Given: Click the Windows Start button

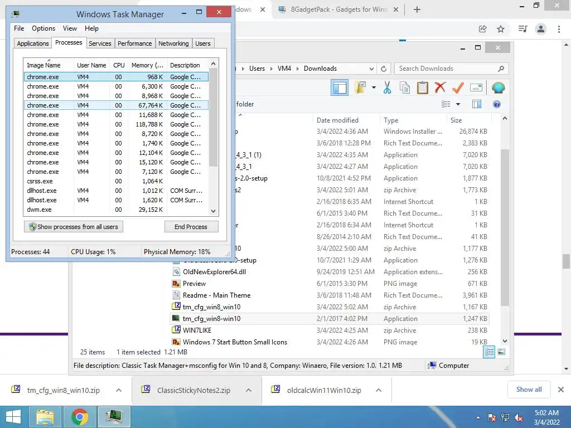Looking at the screenshot, I should [13, 417].
